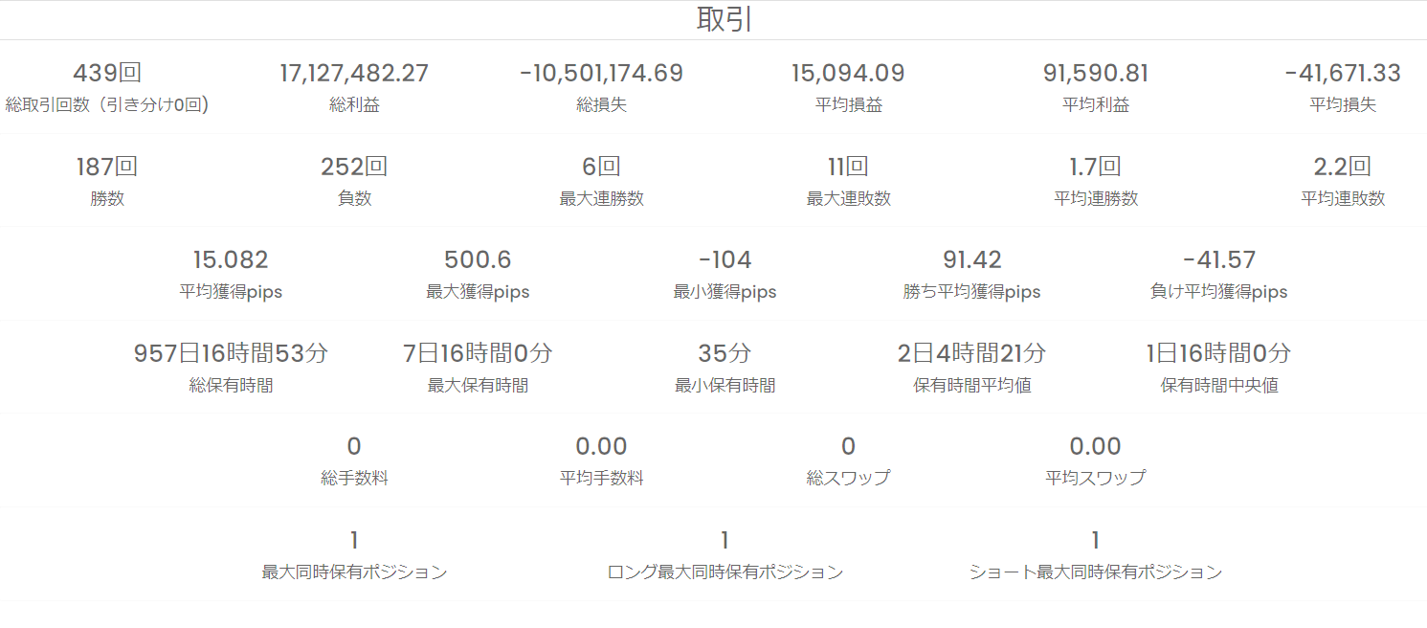Viewport: 1427px width, 628px height.
Task: Click the 平均損失 value -41,671.33
Action: (1342, 74)
